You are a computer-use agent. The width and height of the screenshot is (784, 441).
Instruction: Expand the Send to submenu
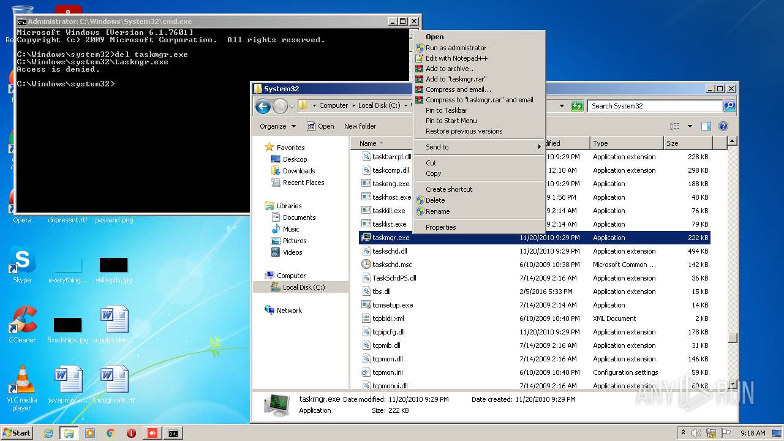click(479, 147)
